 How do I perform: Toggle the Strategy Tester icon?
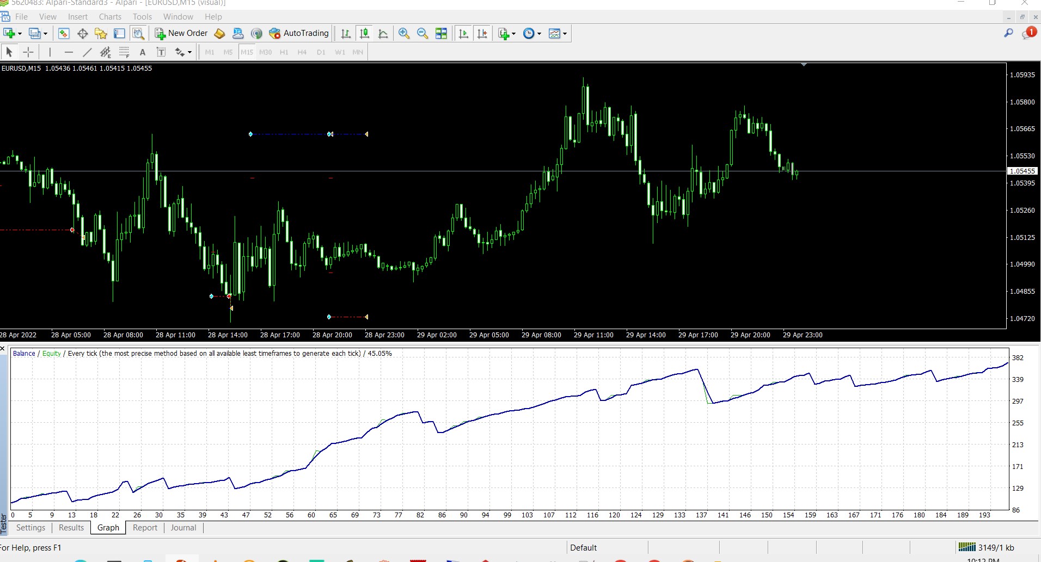[138, 34]
